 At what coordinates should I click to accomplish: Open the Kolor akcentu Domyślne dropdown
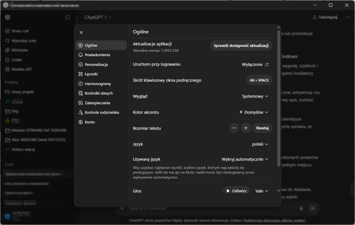[254, 112]
